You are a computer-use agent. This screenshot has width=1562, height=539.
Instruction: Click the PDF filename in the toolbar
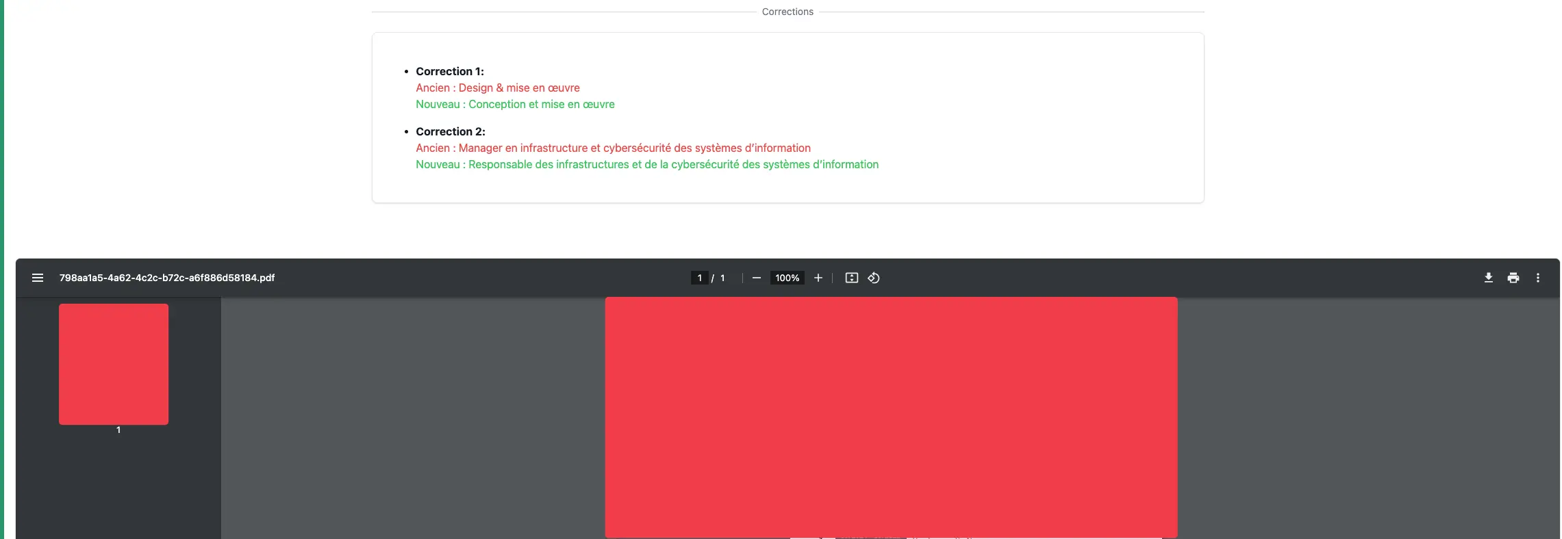coord(167,278)
